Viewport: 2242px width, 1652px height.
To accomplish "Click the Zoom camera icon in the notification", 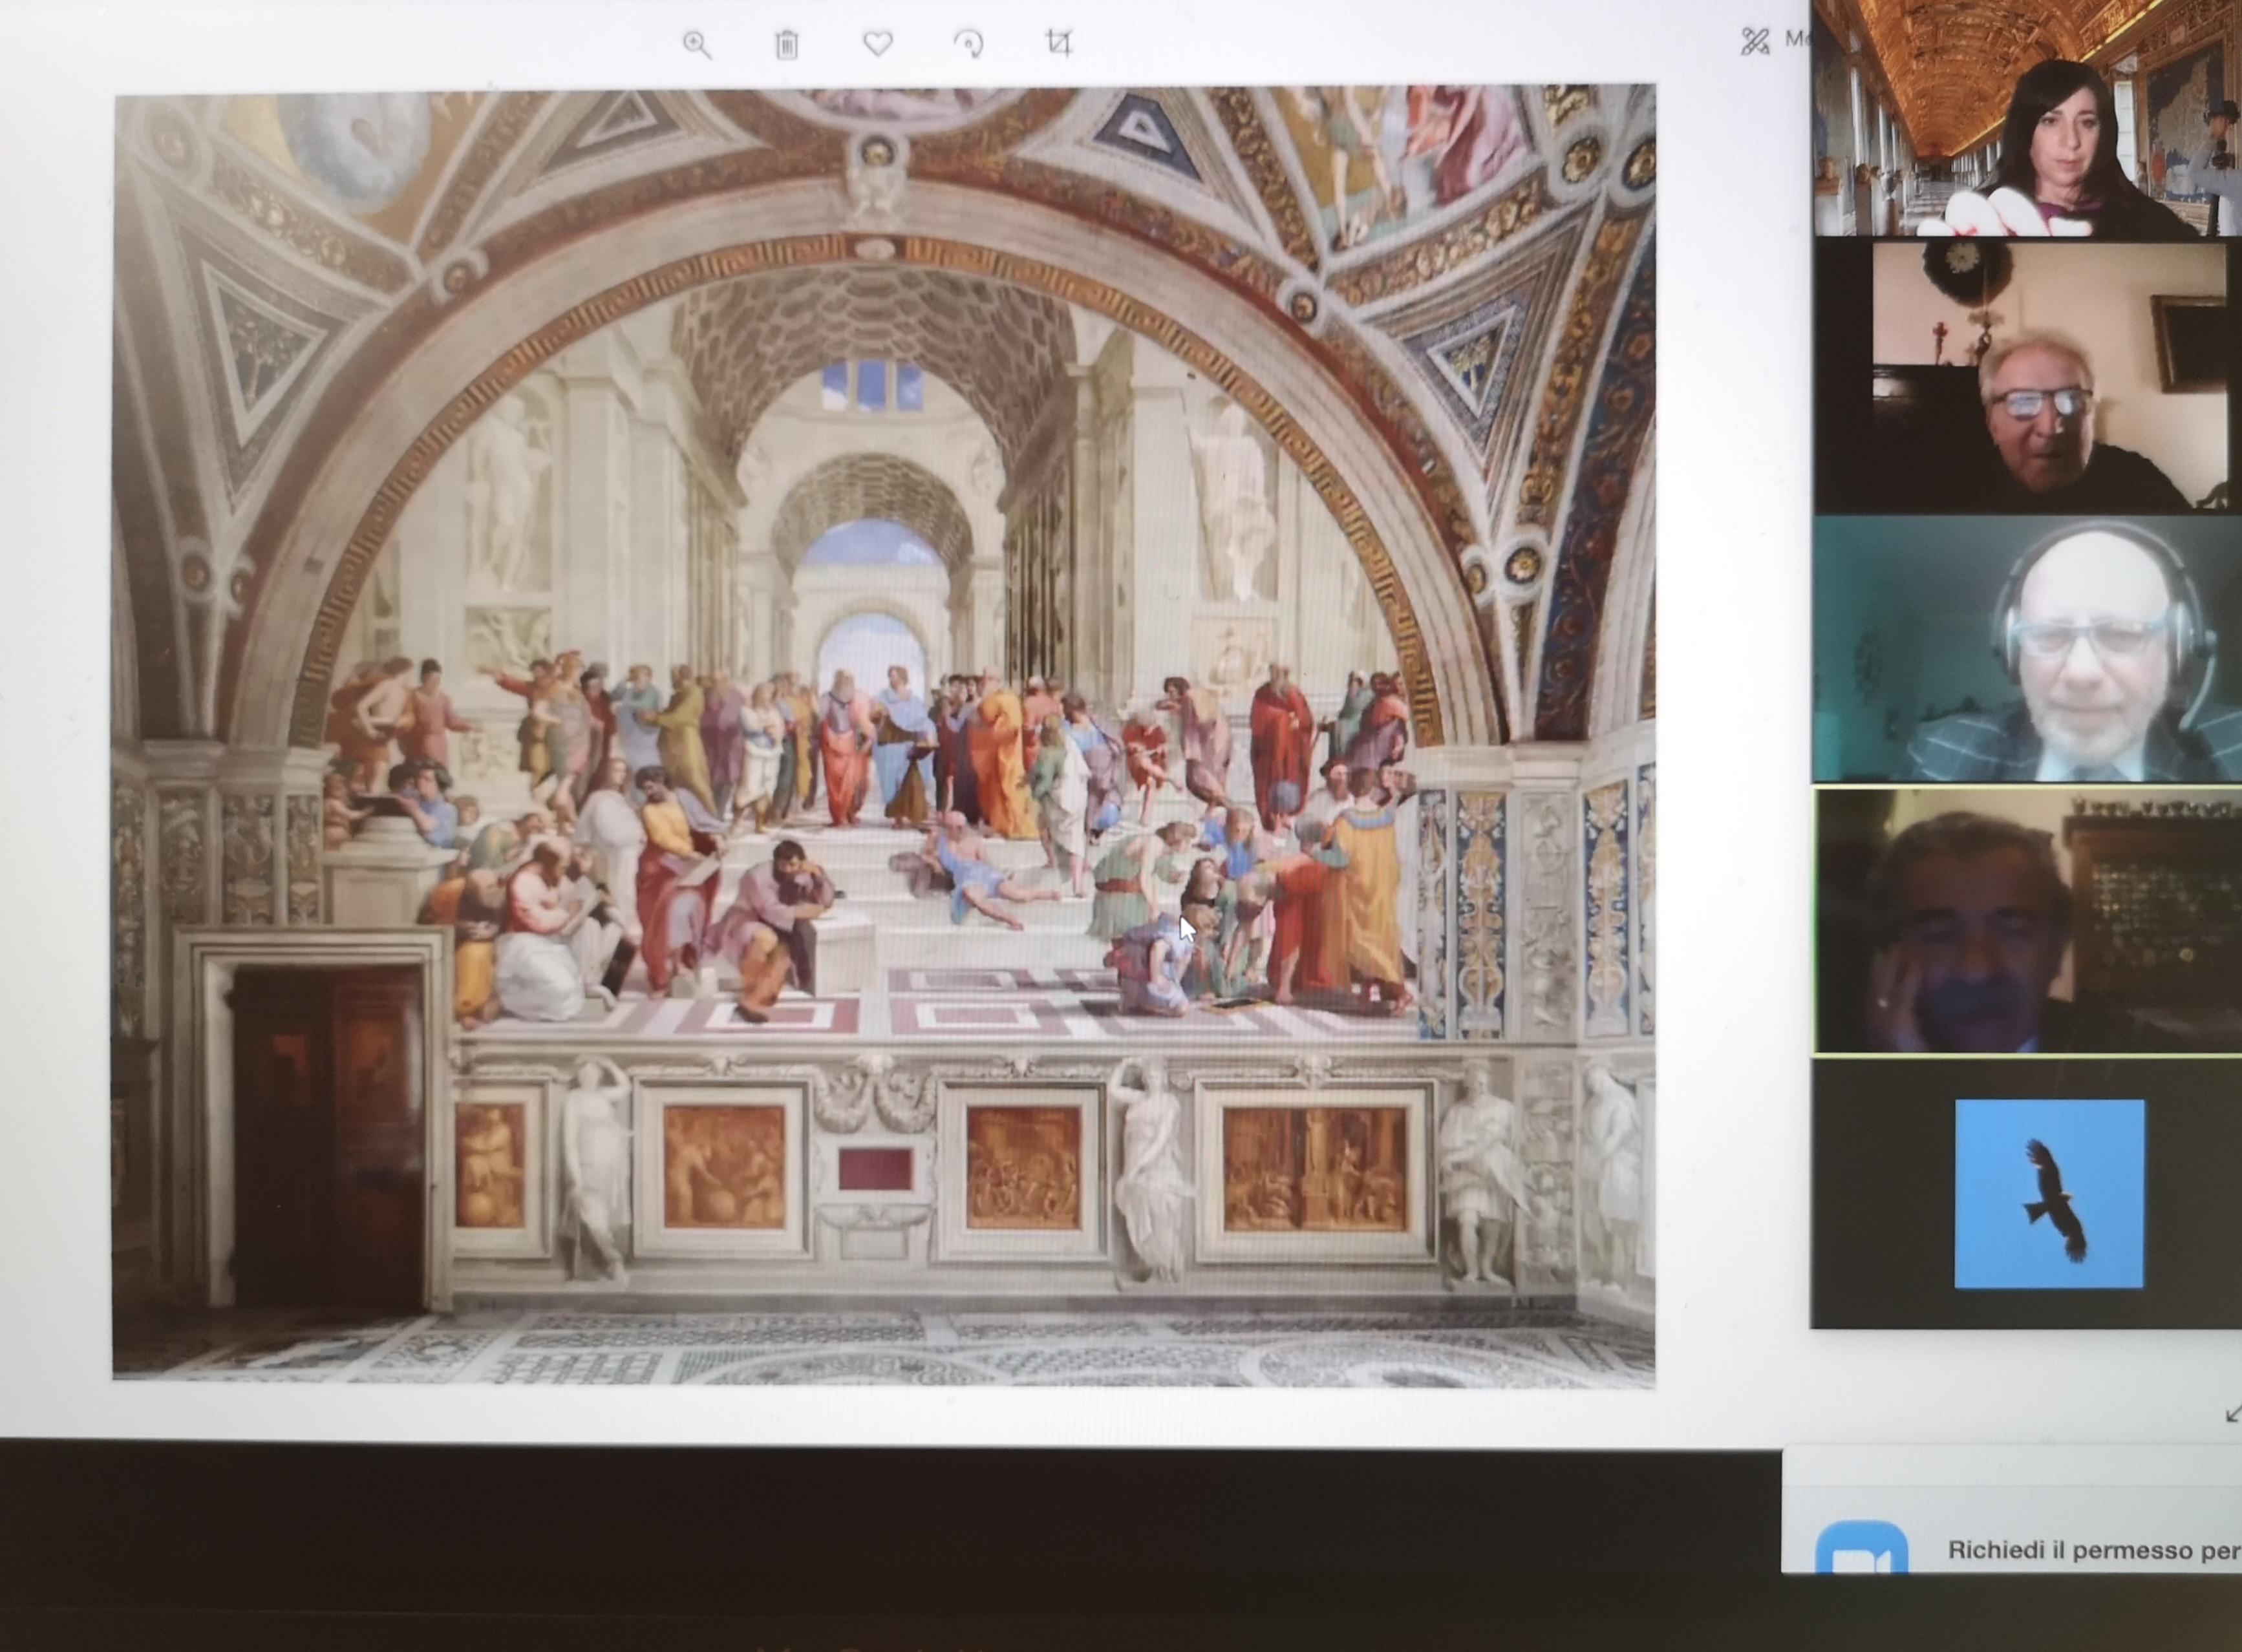I will point(1861,1547).
